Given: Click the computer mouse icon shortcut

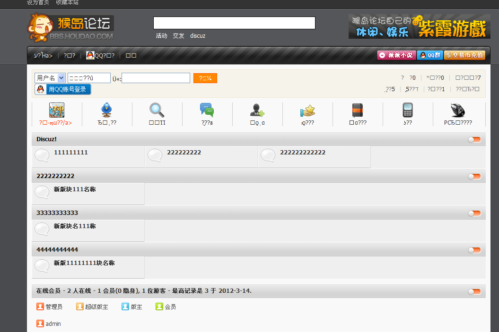Looking at the screenshot, I should [458, 110].
